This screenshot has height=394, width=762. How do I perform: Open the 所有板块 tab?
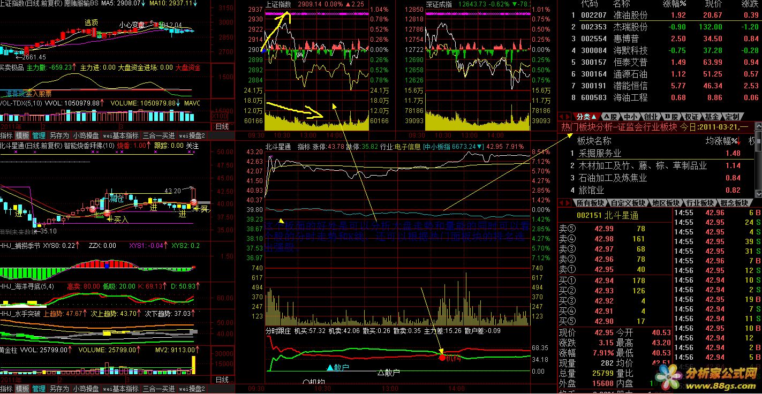click(x=590, y=203)
